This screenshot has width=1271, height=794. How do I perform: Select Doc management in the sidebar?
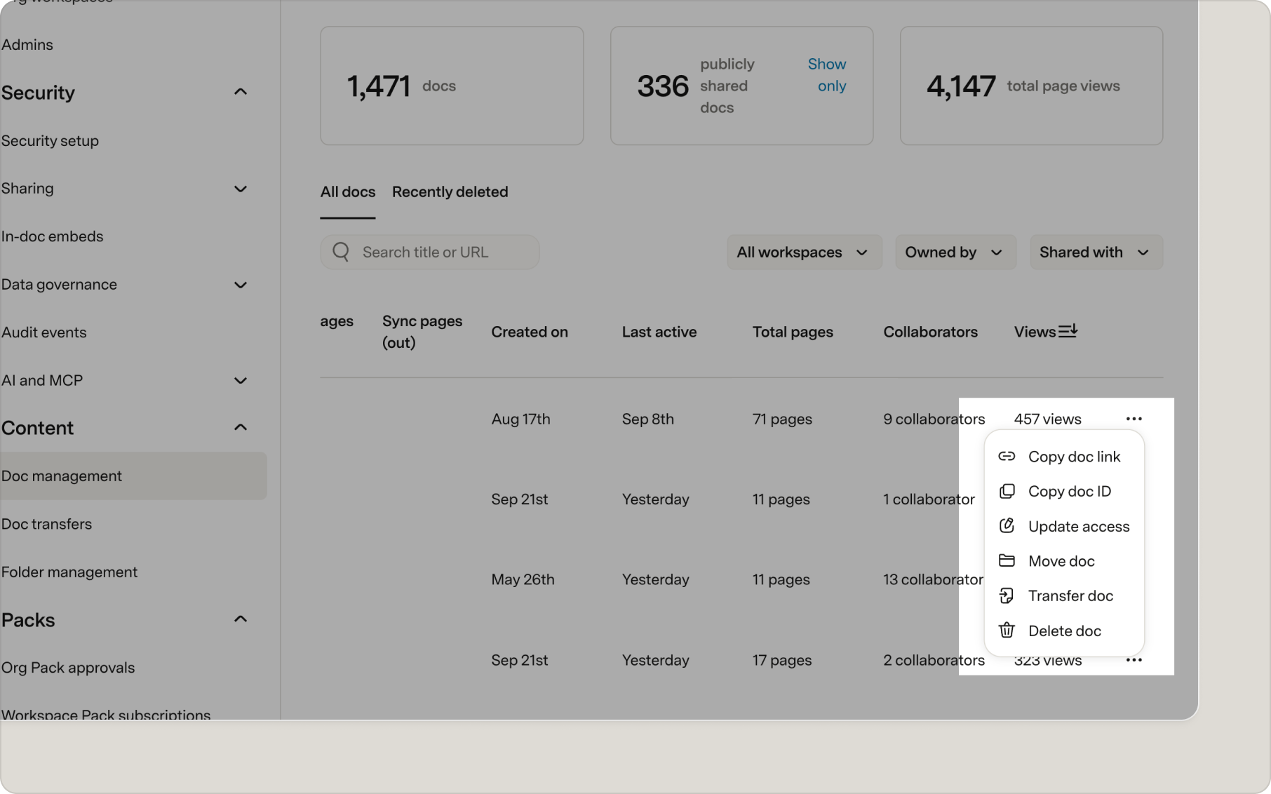coord(133,476)
